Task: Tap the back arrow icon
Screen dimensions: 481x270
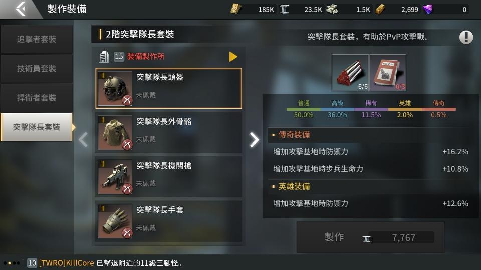Action: (x=21, y=9)
